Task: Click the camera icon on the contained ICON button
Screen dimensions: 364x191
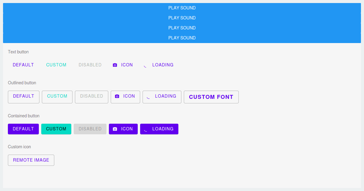Action: (x=115, y=129)
